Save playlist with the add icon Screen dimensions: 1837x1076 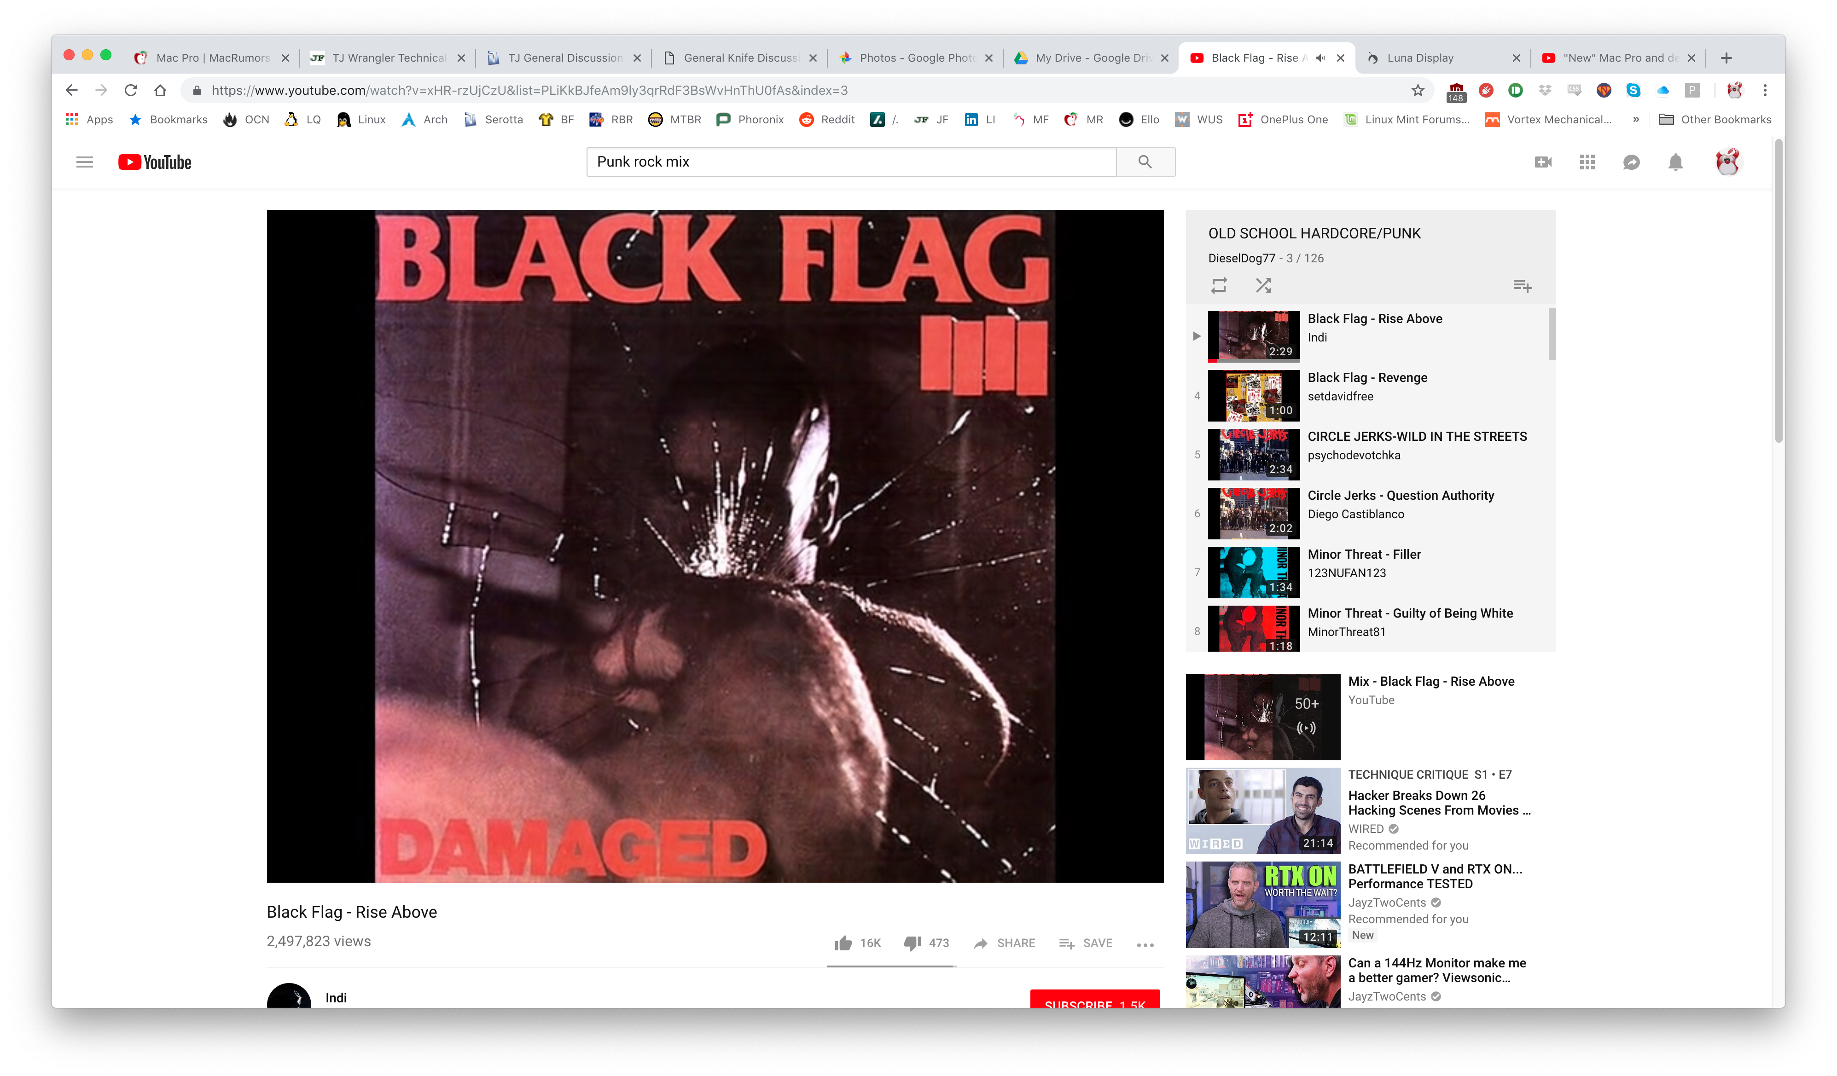pyautogui.click(x=1521, y=286)
